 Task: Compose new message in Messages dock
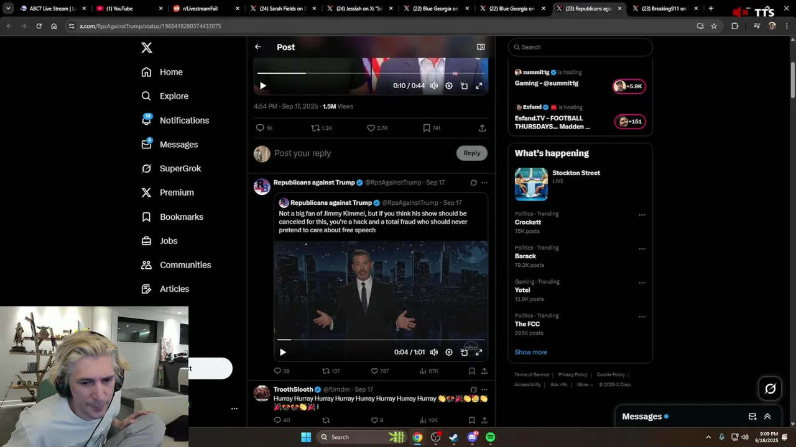752,417
